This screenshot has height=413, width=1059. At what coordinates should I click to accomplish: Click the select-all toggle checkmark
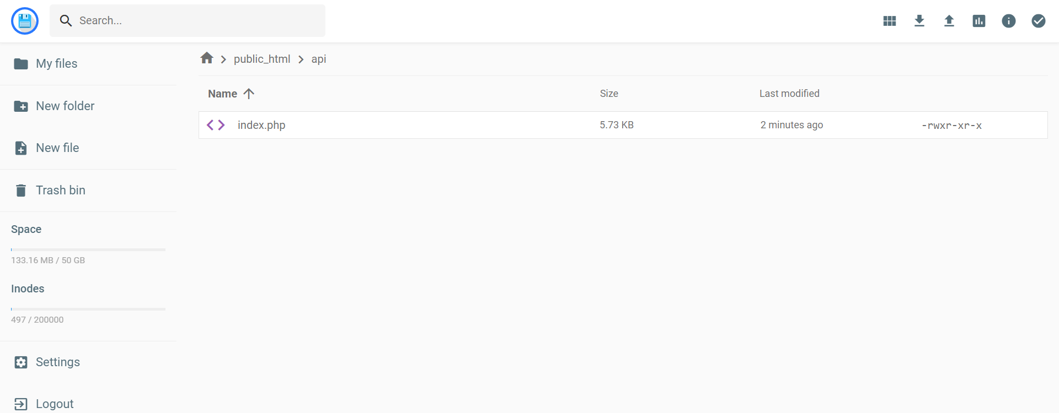(x=1039, y=20)
